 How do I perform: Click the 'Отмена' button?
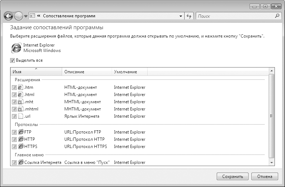pos(265,176)
